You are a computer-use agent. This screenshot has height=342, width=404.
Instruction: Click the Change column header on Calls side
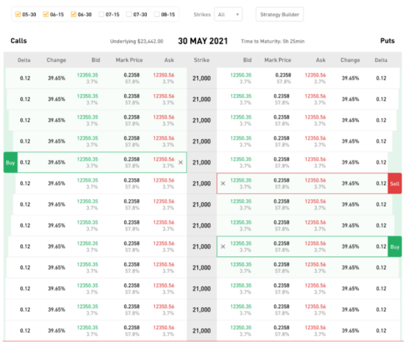point(56,60)
